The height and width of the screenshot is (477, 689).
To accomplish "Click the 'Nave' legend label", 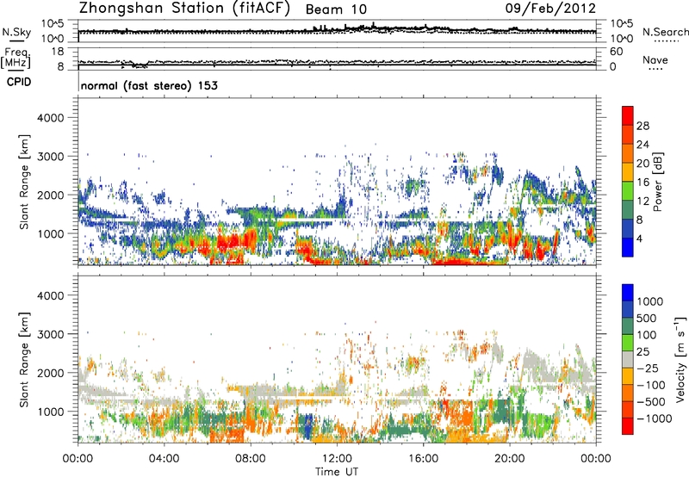I will [x=655, y=59].
